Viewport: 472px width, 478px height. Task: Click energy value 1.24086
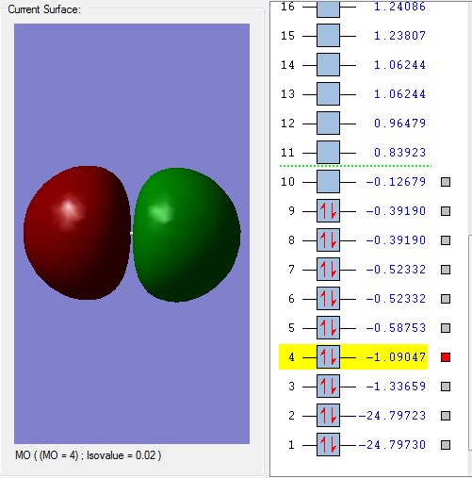pyautogui.click(x=399, y=7)
